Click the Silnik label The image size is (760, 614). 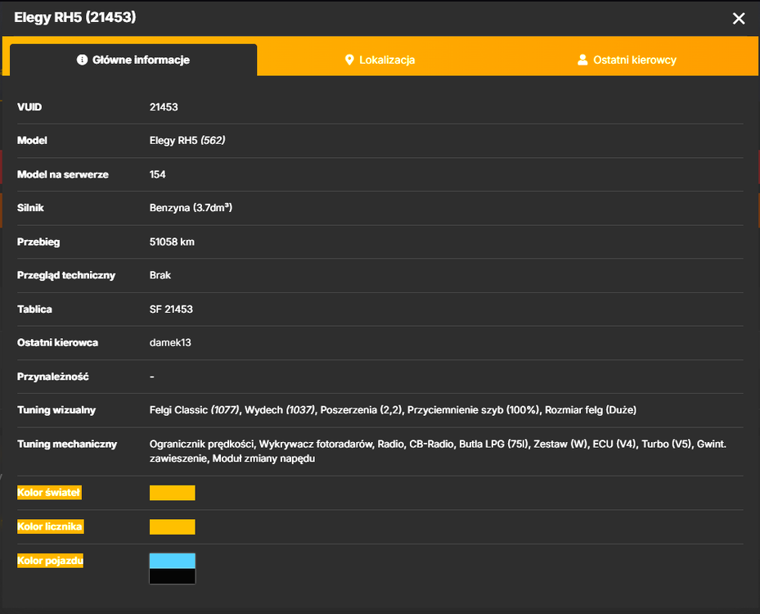click(x=30, y=208)
